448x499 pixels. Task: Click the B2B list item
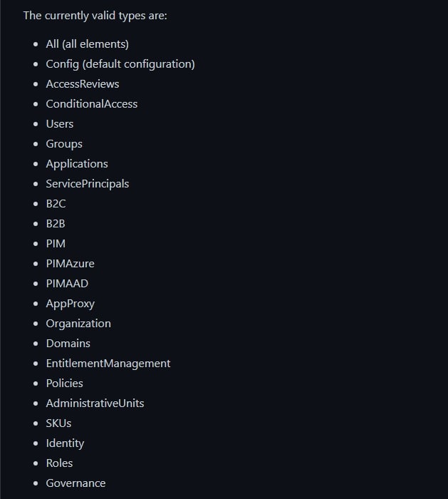(x=56, y=224)
